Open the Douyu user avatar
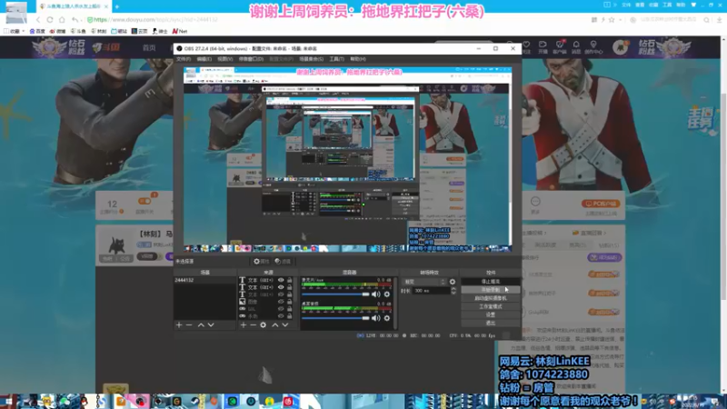Screen dimensions: 727x409 coord(621,47)
